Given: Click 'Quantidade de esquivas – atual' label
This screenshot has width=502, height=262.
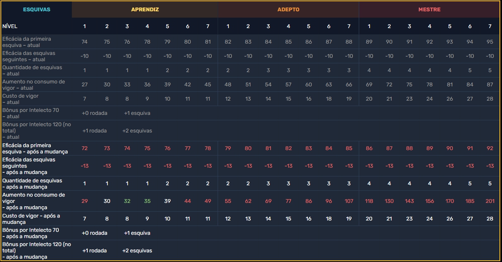Looking at the screenshot, I should point(32,70).
